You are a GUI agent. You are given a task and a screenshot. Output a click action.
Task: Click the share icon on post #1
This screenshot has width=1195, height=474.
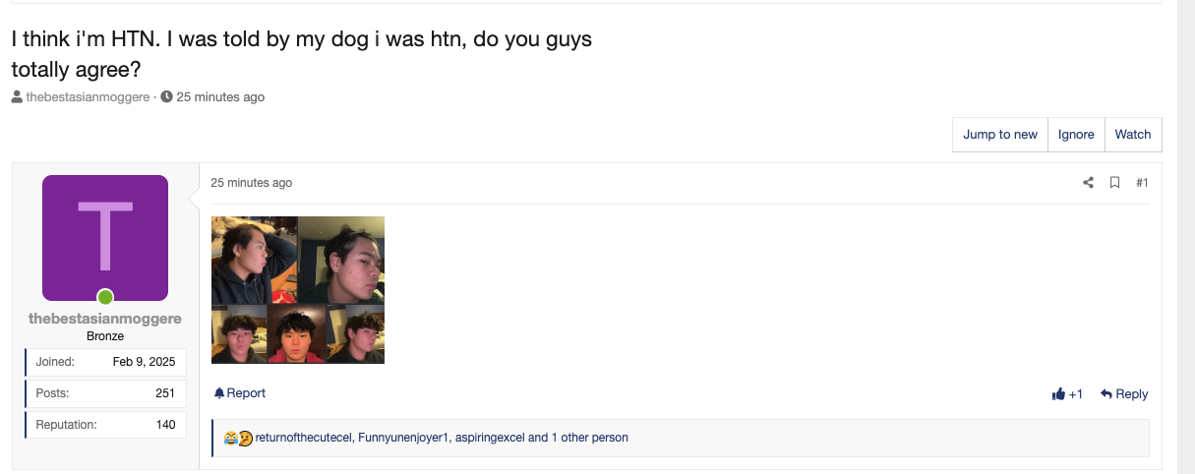1088,183
